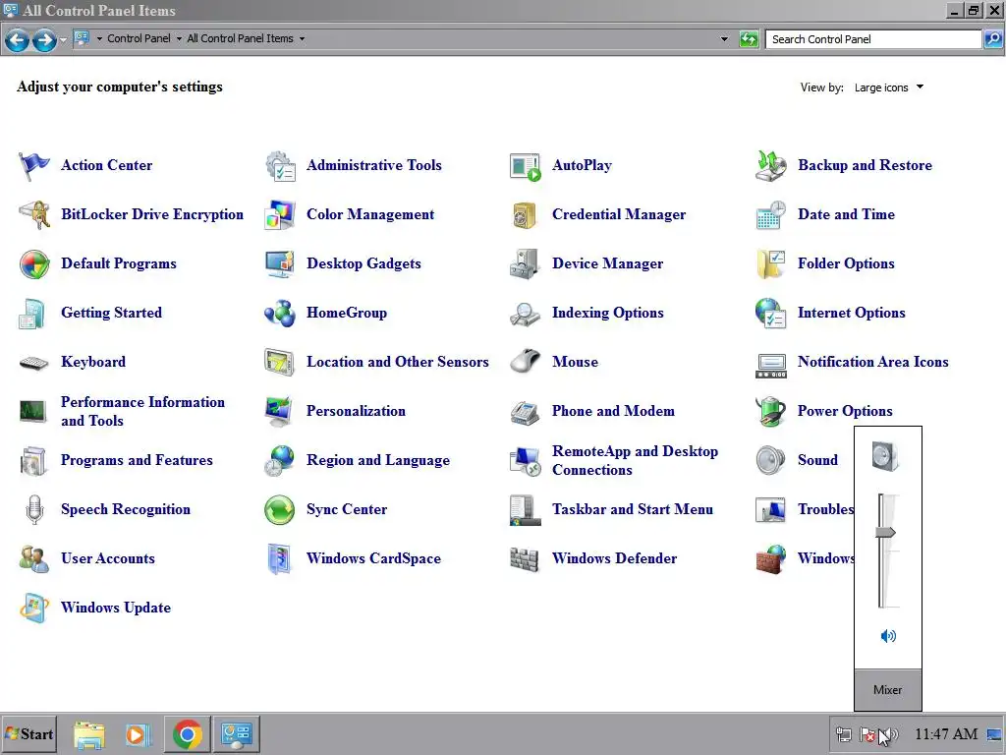The image size is (1006, 755).
Task: Click All Control Panel Items in the breadcrumb
Action: [240, 38]
